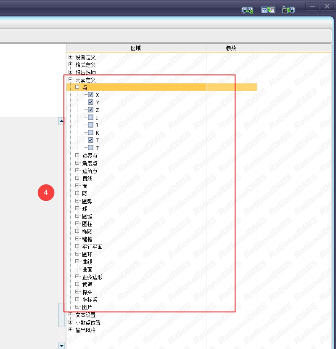Expand the 报告选项 node

pyautogui.click(x=71, y=72)
